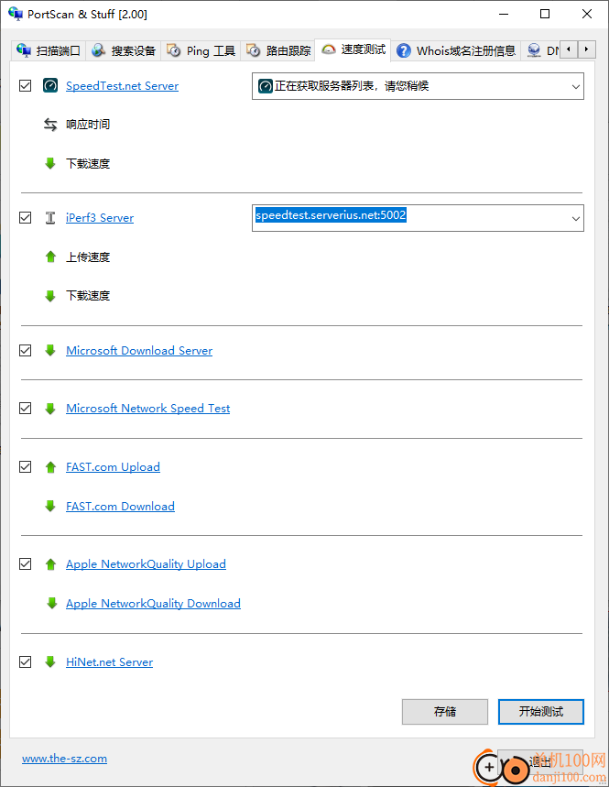Click the Microsoft Network Speed Test arrow icon
Screen dimensions: 609x787
pyautogui.click(x=50, y=409)
